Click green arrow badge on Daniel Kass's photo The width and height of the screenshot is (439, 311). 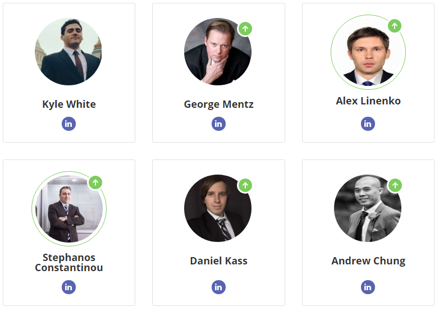245,185
